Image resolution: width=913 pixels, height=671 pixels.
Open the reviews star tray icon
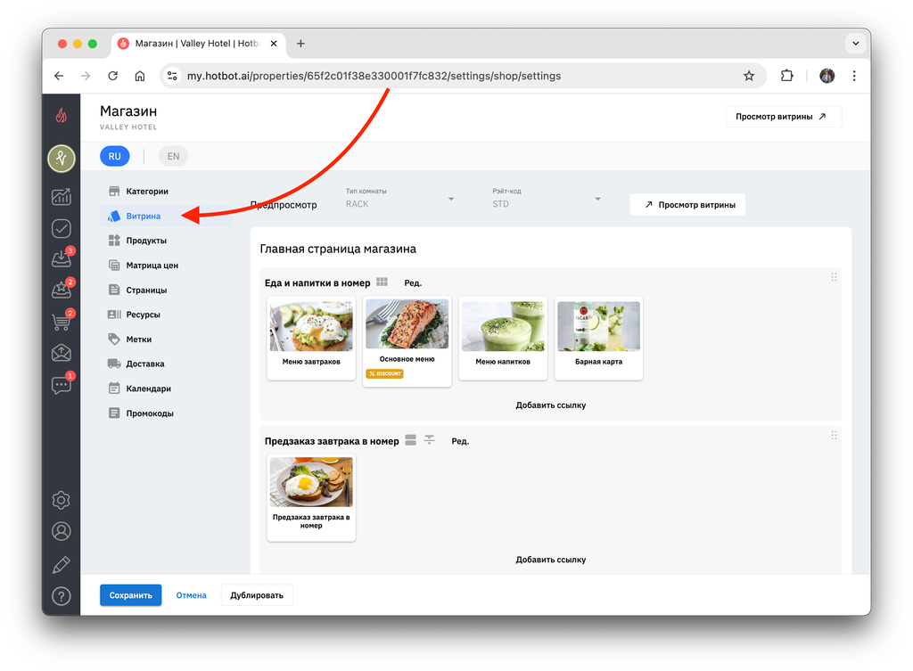coord(62,290)
